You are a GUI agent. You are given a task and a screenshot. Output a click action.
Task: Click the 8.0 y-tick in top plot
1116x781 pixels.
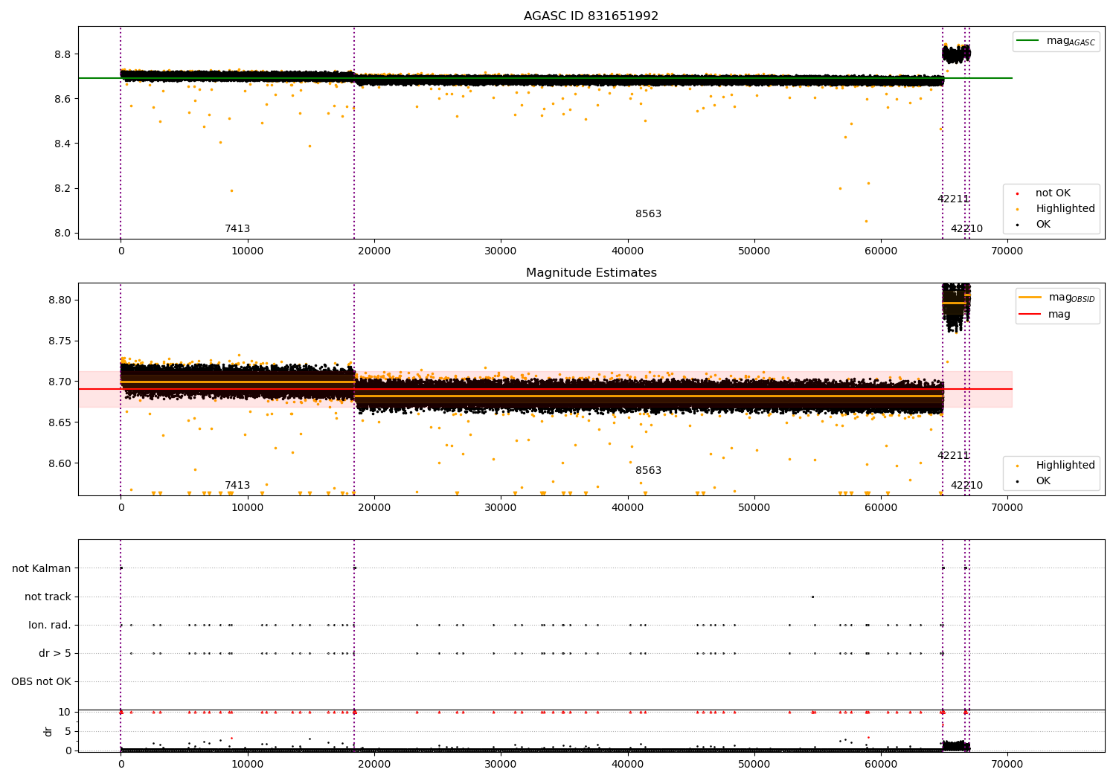pos(62,233)
